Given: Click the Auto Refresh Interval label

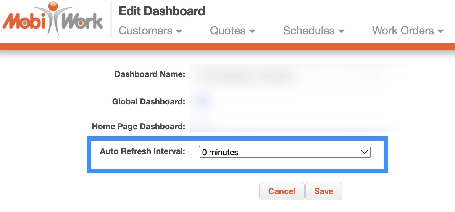Looking at the screenshot, I should click(x=142, y=151).
